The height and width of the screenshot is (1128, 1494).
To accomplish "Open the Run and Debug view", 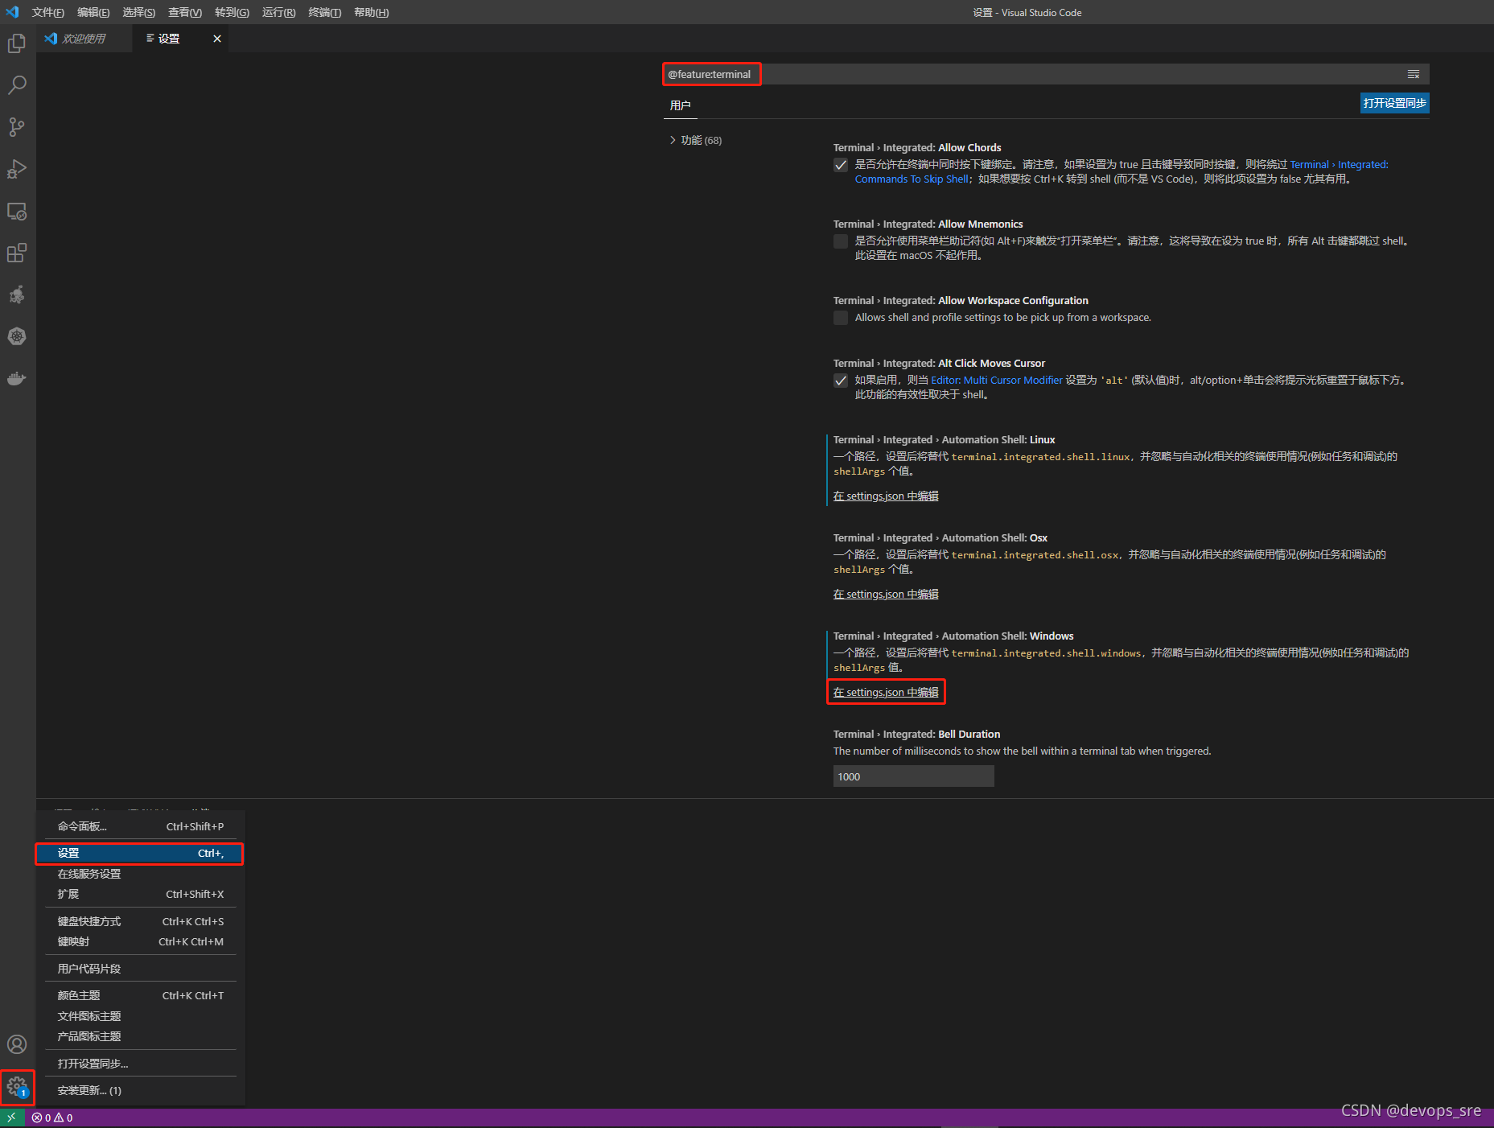I will 17,169.
